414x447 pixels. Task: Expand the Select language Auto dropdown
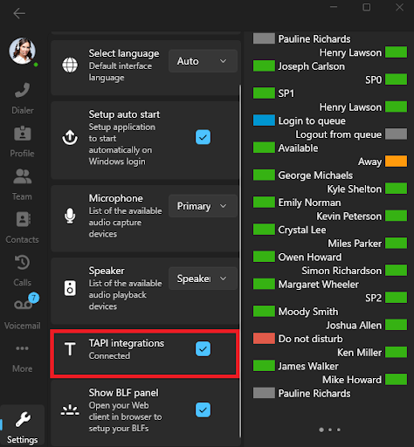tap(203, 61)
